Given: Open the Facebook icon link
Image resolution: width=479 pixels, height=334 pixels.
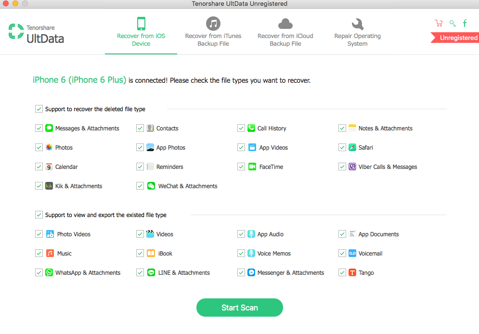Looking at the screenshot, I should point(465,23).
